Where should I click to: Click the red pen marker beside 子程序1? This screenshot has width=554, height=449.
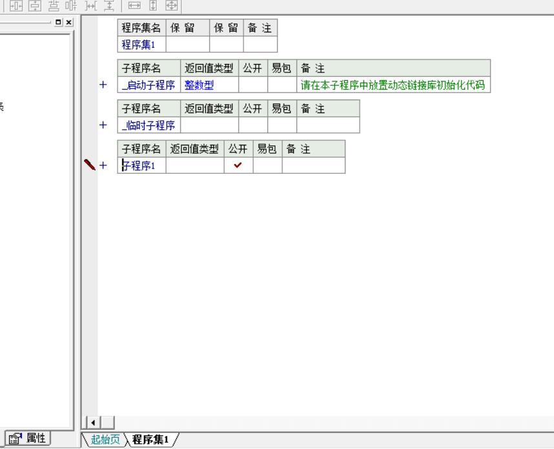90,164
